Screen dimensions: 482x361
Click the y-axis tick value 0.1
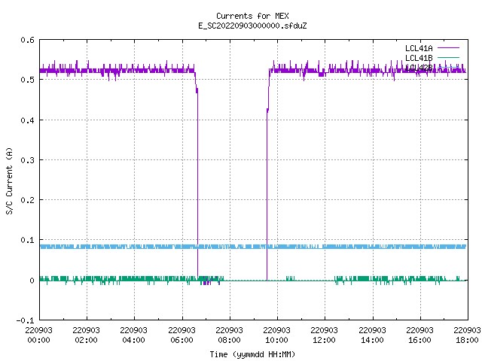(x=27, y=240)
